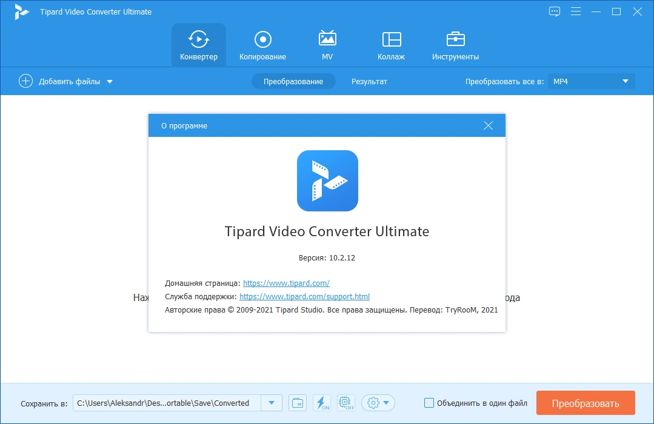Toggle the GPU chip OFF icon
This screenshot has width=654, height=424.
coord(345,403)
